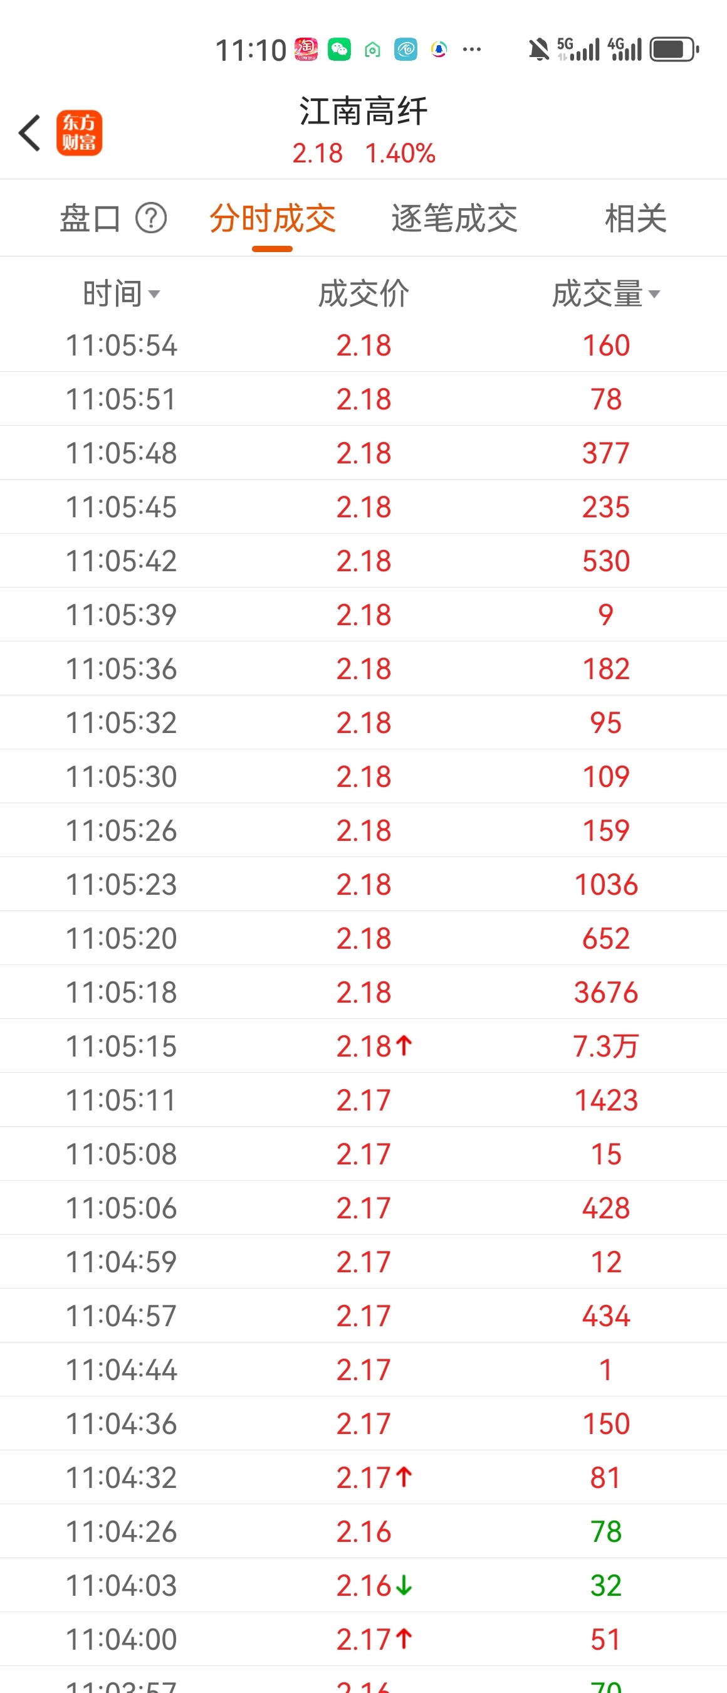Viewport: 727px width, 1693px height.
Task: Select the 11:05:15 trade row with 7.3万
Action: tap(363, 1046)
